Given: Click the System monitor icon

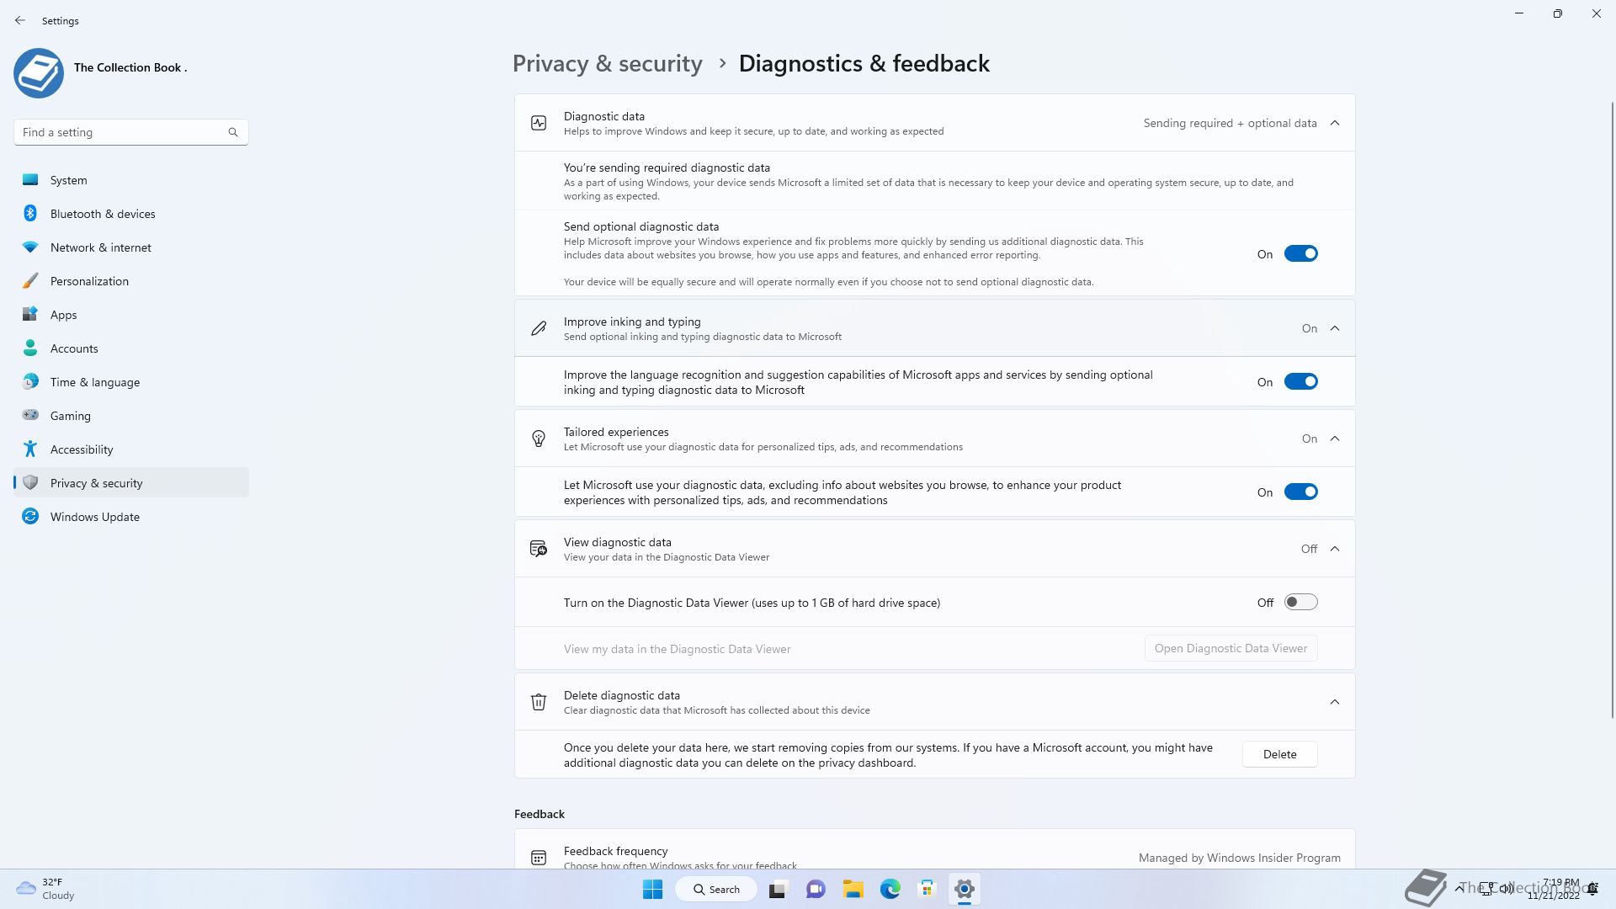Looking at the screenshot, I should pos(30,179).
